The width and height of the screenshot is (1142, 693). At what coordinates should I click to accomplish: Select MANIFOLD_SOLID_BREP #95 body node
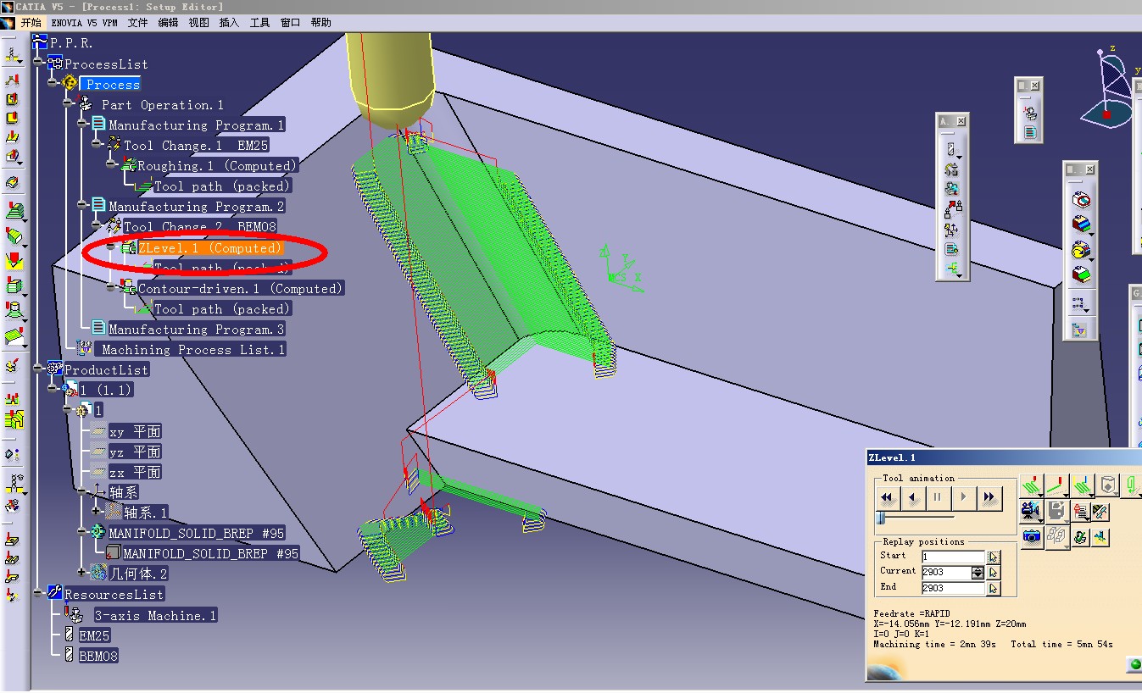[197, 533]
